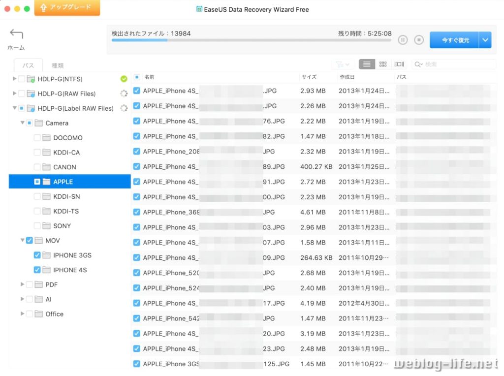The width and height of the screenshot is (504, 376).
Task: Sort by 名前 column header
Action: [x=149, y=77]
